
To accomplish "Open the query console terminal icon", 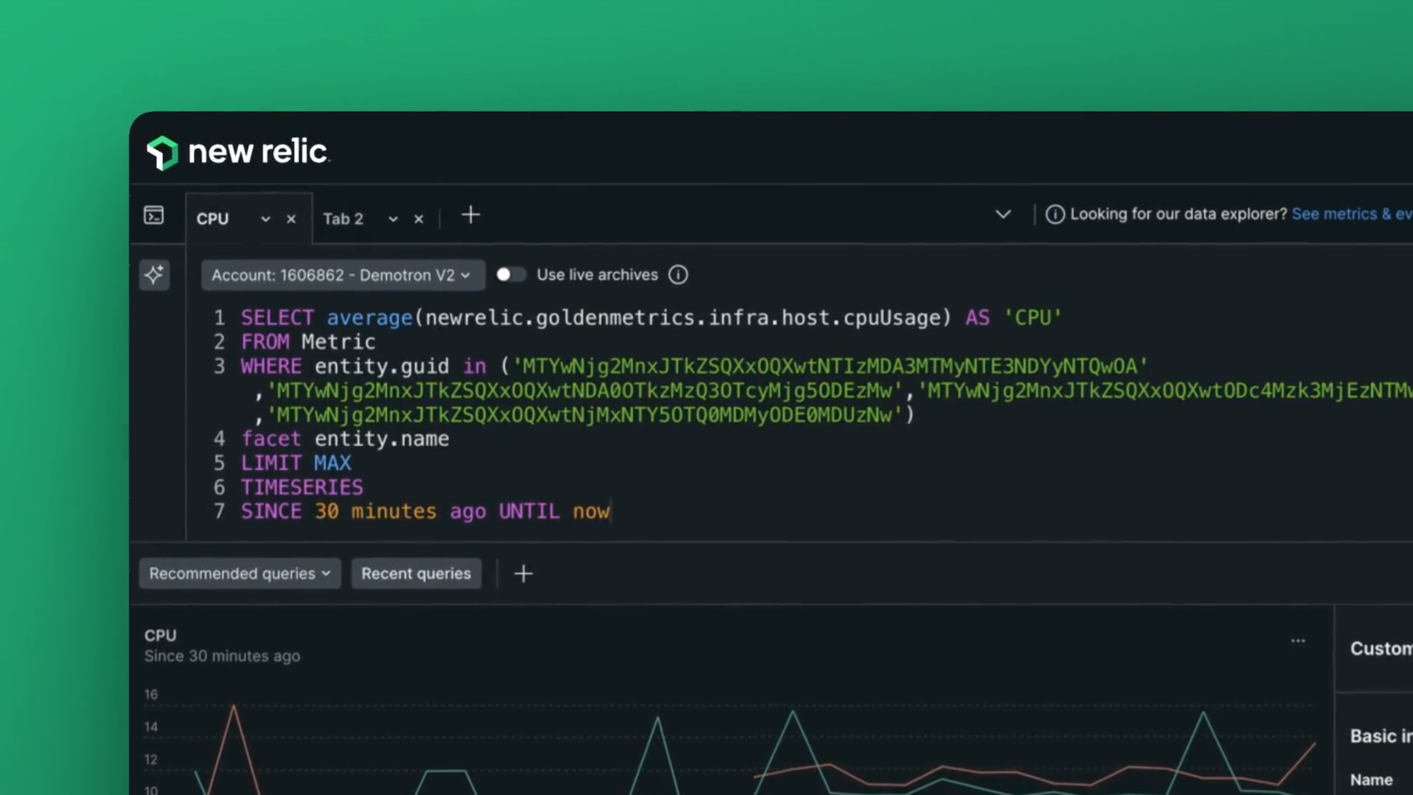I will tap(154, 215).
